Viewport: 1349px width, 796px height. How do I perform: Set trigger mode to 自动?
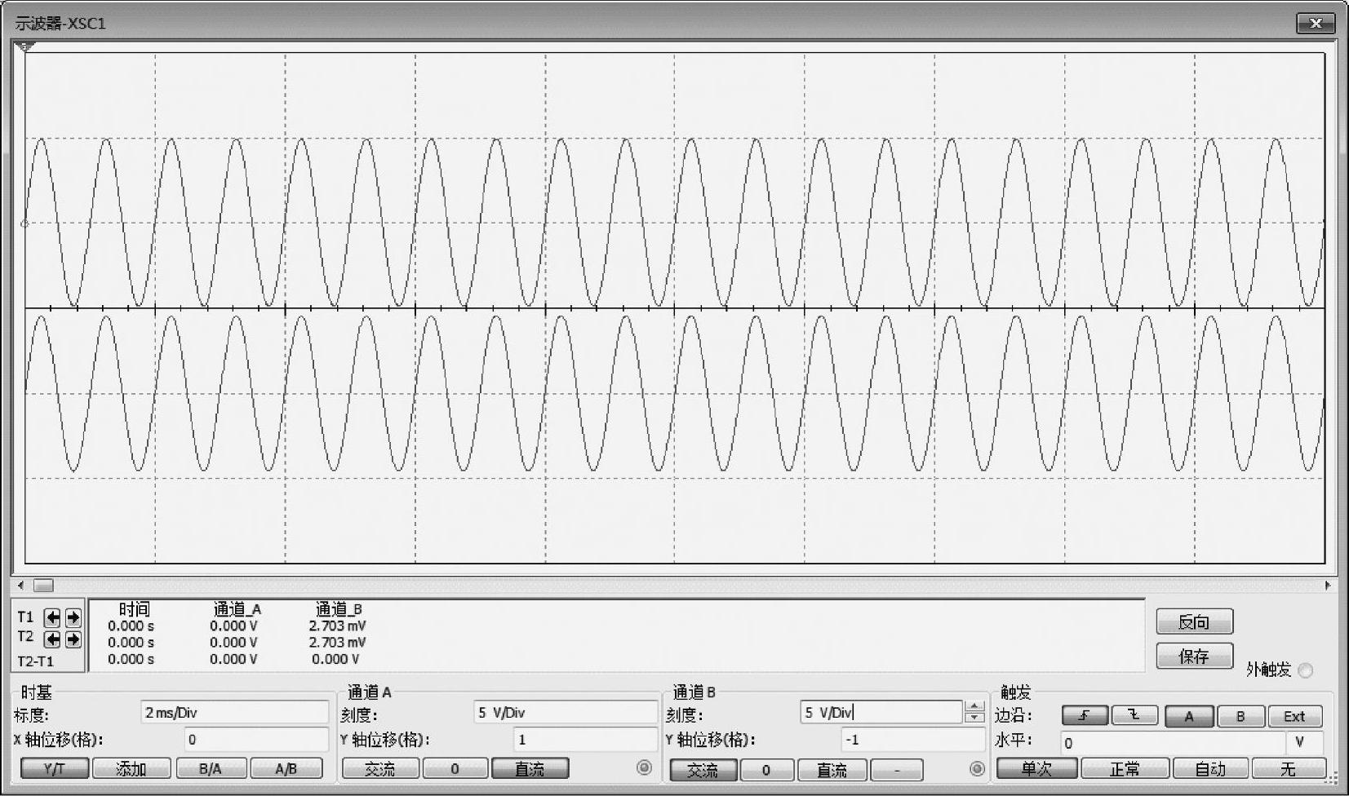pyautogui.click(x=1210, y=768)
